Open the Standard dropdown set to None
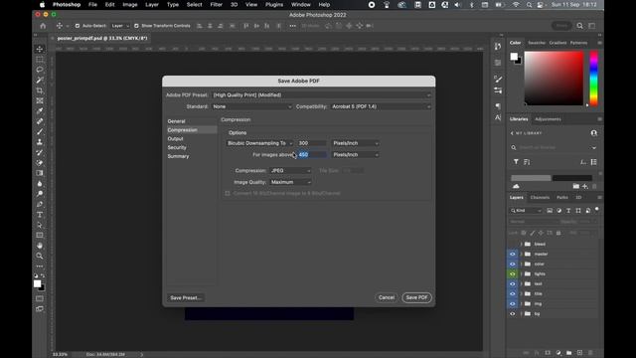The height and width of the screenshot is (358, 636). coord(251,106)
